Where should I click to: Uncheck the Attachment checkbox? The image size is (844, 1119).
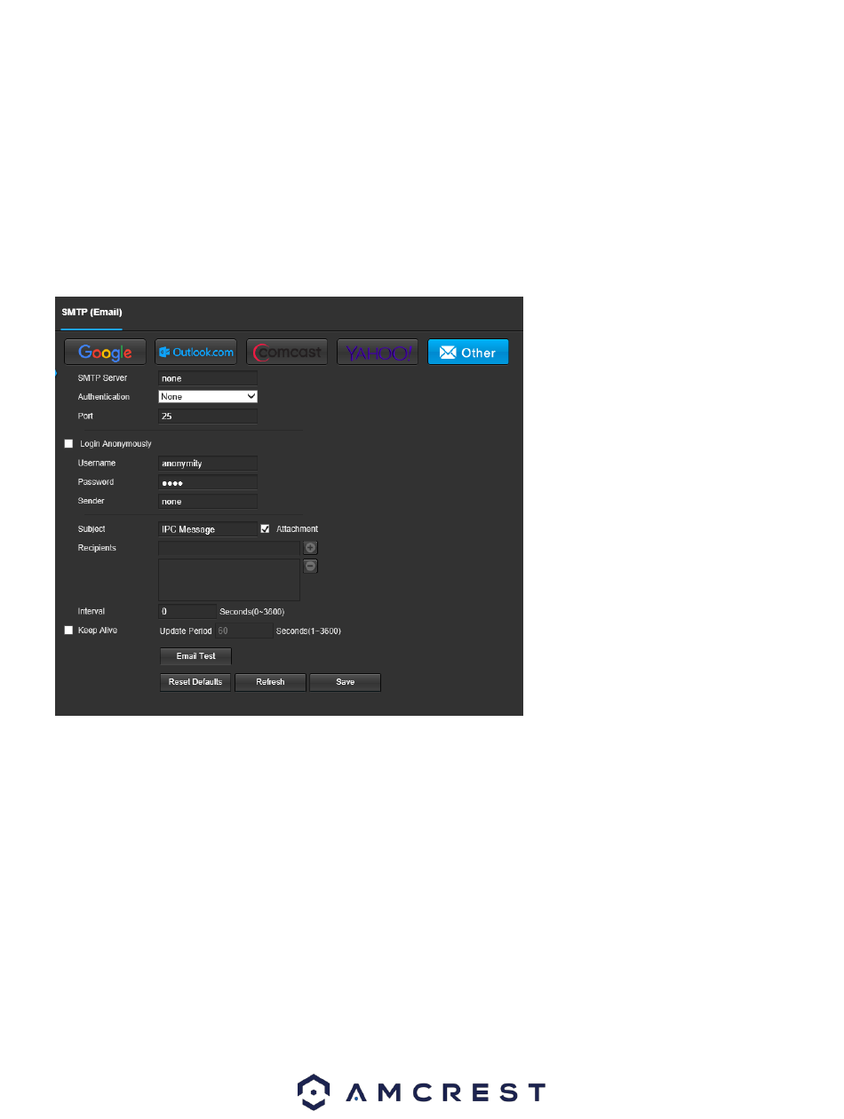tap(265, 528)
